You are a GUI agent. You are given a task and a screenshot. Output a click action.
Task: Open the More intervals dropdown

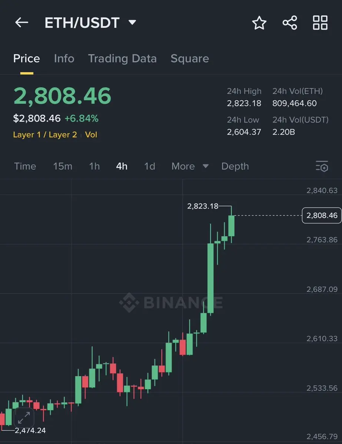(190, 166)
